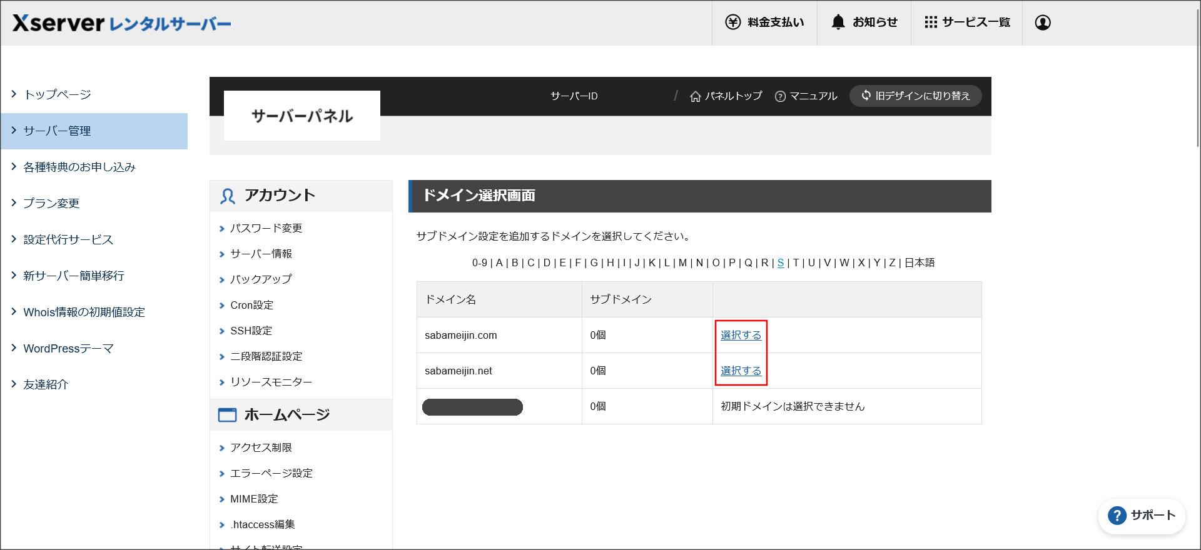Open サーバー情報 link
The height and width of the screenshot is (550, 1201).
point(261,254)
